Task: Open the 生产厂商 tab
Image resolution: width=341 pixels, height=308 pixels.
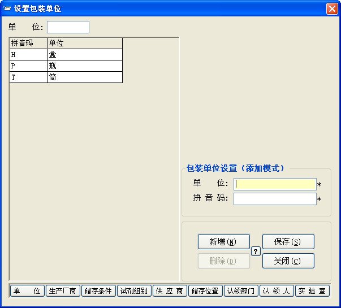Action: pos(63,291)
